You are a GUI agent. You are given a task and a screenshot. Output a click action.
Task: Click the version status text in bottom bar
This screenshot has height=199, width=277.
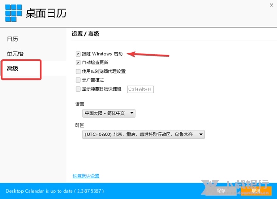click(55, 191)
